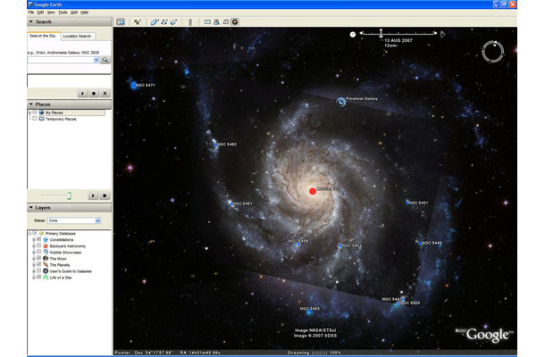Click the Add Path toolbar icon
545x357 pixels.
pos(164,22)
